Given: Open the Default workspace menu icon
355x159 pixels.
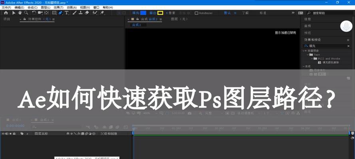Looking at the screenshot, I should coord(235,13).
